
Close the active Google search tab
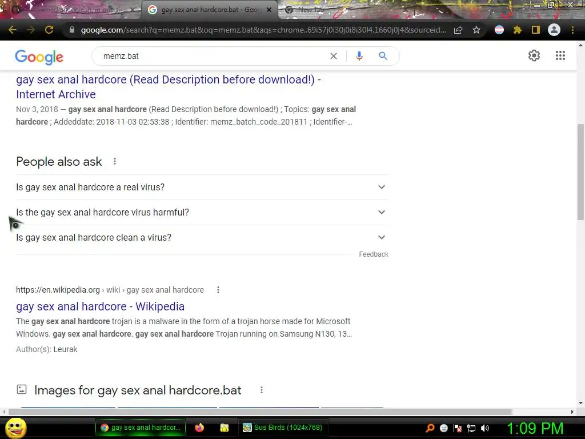coord(269,10)
